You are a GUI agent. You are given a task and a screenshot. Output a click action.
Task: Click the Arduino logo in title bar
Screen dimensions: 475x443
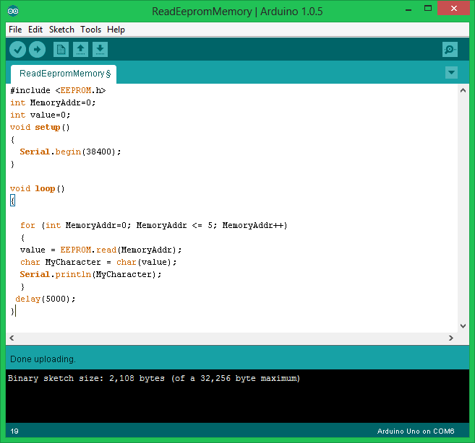point(13,12)
